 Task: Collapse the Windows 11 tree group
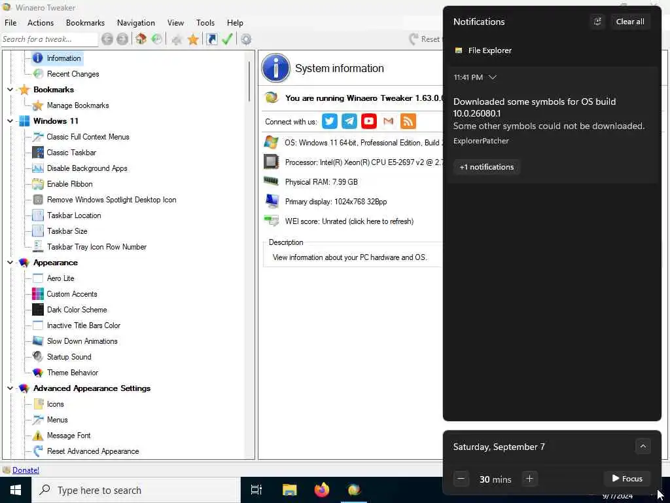10,121
